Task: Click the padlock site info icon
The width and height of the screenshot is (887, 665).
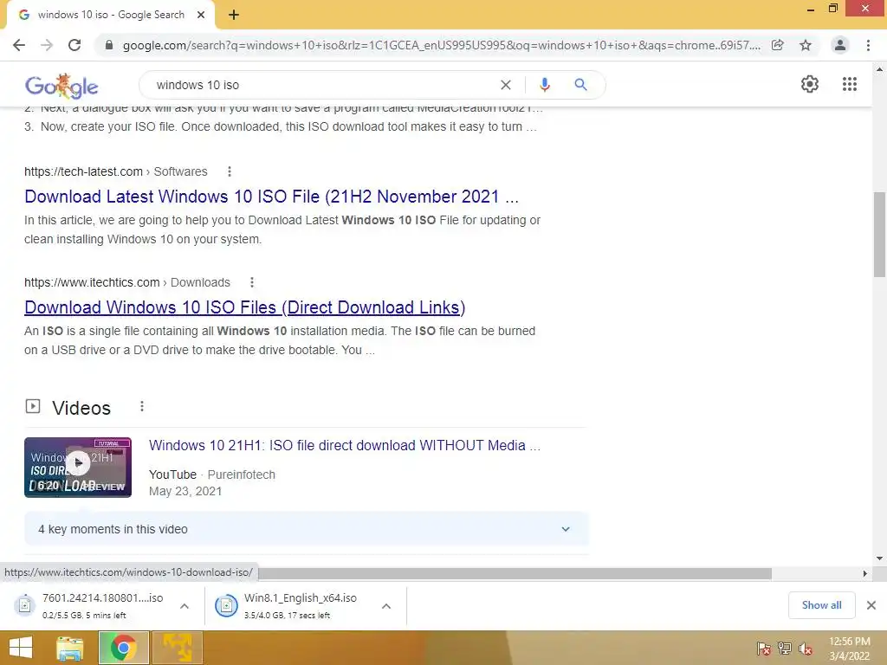Action: click(x=109, y=45)
